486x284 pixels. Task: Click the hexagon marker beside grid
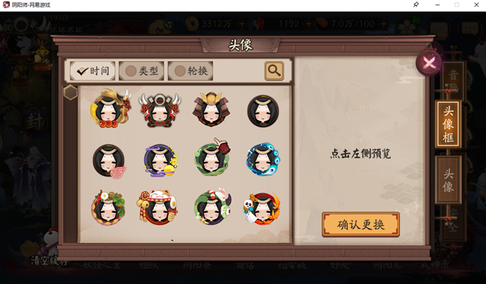click(x=71, y=92)
